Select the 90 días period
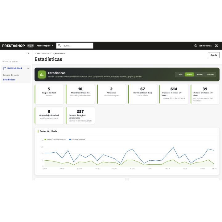222x222 pixels. tap(199, 75)
